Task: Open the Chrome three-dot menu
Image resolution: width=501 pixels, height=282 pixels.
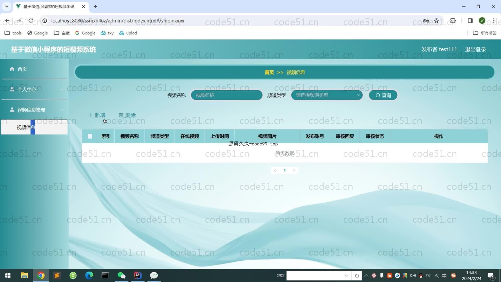Action: coord(494,21)
